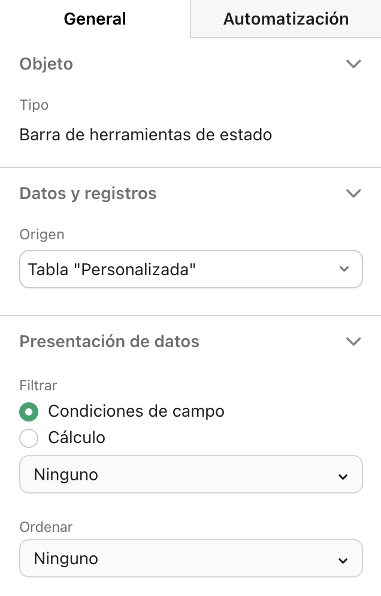Click the arrow icon in Filtrar dropdown
The width and height of the screenshot is (381, 596).
click(x=343, y=476)
